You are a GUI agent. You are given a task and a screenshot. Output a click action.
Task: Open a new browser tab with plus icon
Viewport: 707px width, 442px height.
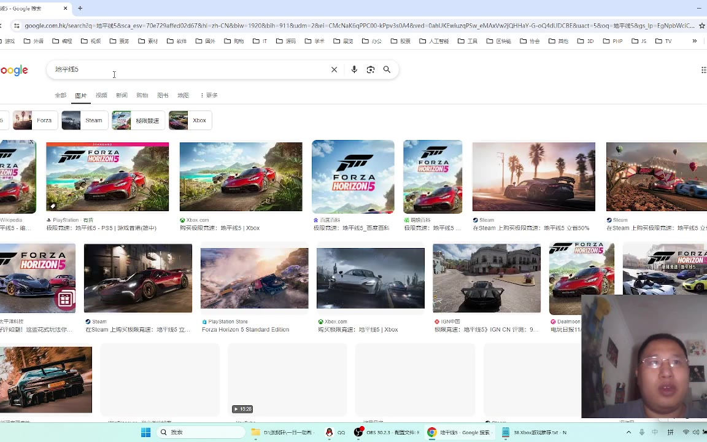pyautogui.click(x=80, y=8)
